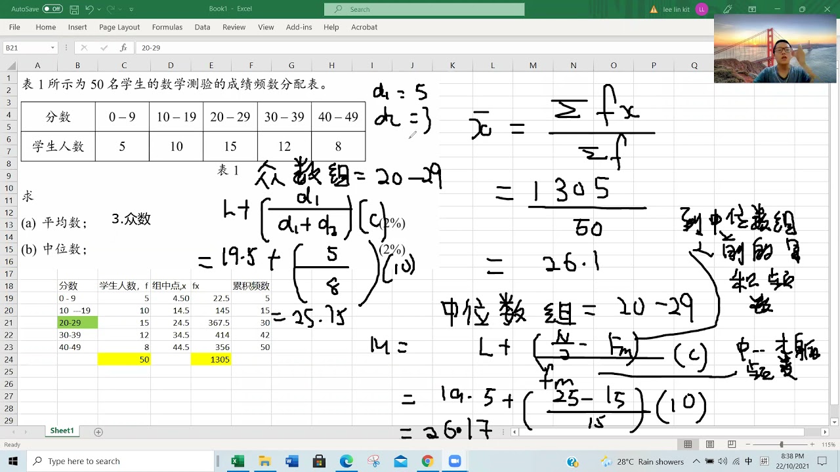
Task: Open the Formulas tab
Action: 167,27
